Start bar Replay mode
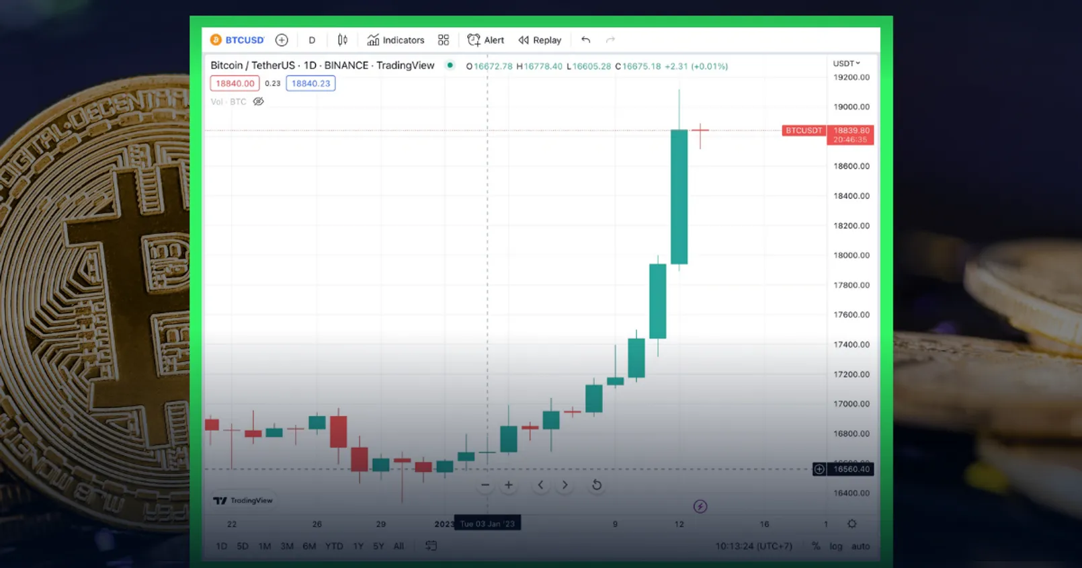 (540, 40)
